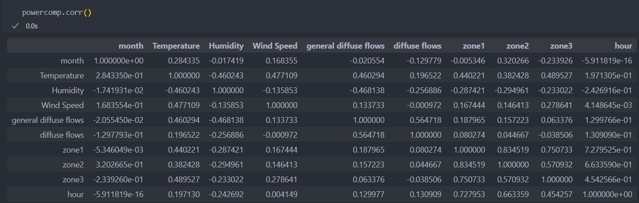The image size is (639, 203).
Task: Click 0.564718 in the general diffuse flows row
Action: point(426,120)
